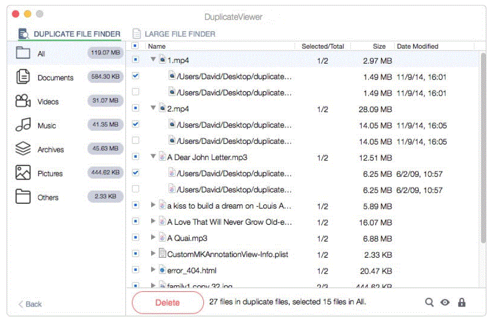Click the A Quai.mp3 file icon

point(162,237)
